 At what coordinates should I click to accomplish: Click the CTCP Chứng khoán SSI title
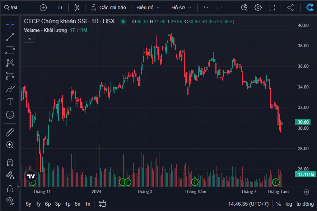coord(69,21)
